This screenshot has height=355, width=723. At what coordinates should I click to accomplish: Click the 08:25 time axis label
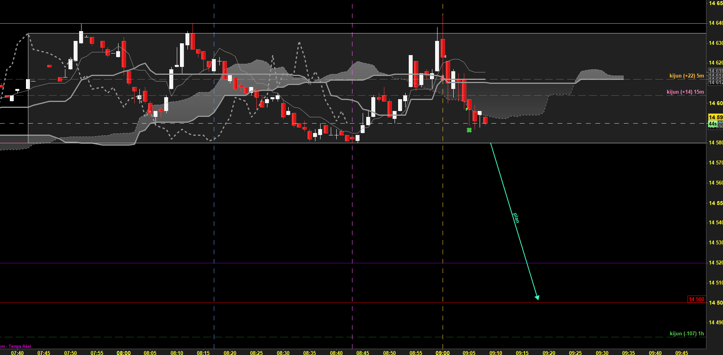click(x=256, y=353)
